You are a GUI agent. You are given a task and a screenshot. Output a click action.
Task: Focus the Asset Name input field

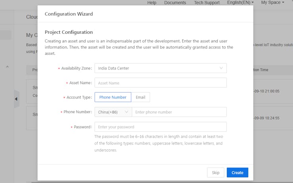160,83
